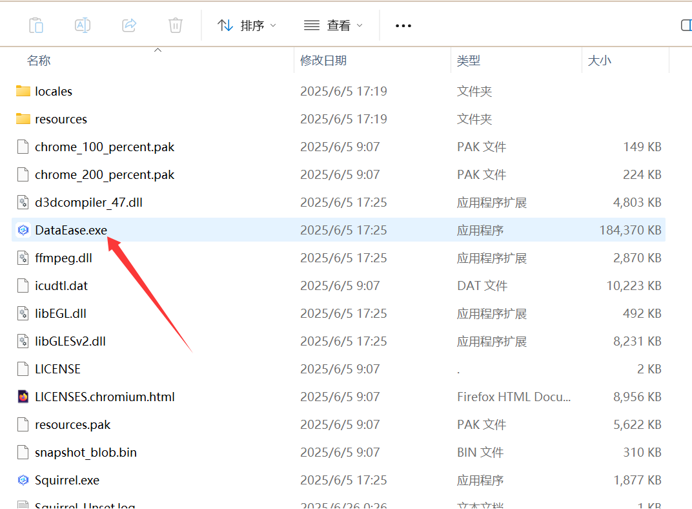The width and height of the screenshot is (692, 509).
Task: Click the locales folder icon
Action: [23, 91]
